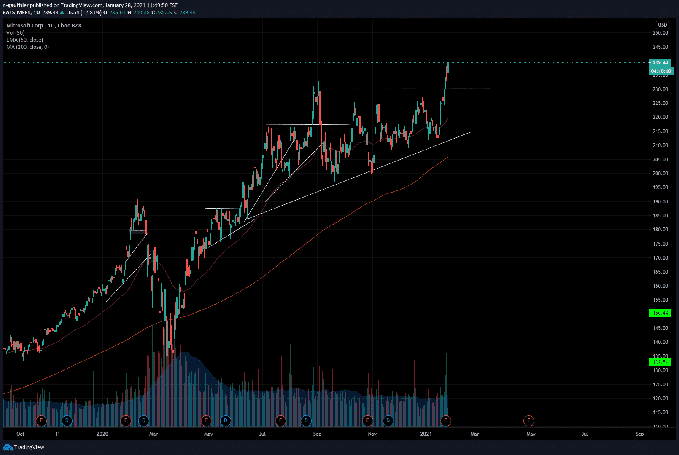Viewport: 679px width, 455px height.
Task: Click the 200.00 price axis label
Action: [x=660, y=174]
